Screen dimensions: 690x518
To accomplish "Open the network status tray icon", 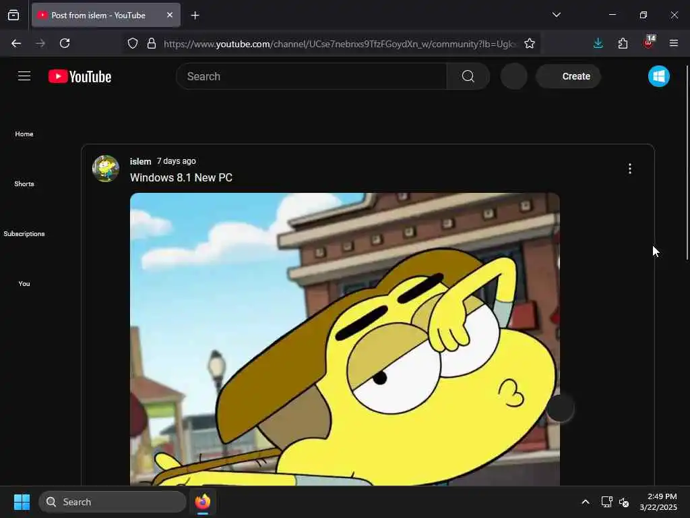I will click(x=607, y=502).
